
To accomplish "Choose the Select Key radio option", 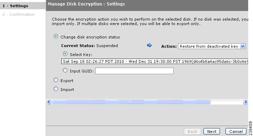I will coord(65,54).
